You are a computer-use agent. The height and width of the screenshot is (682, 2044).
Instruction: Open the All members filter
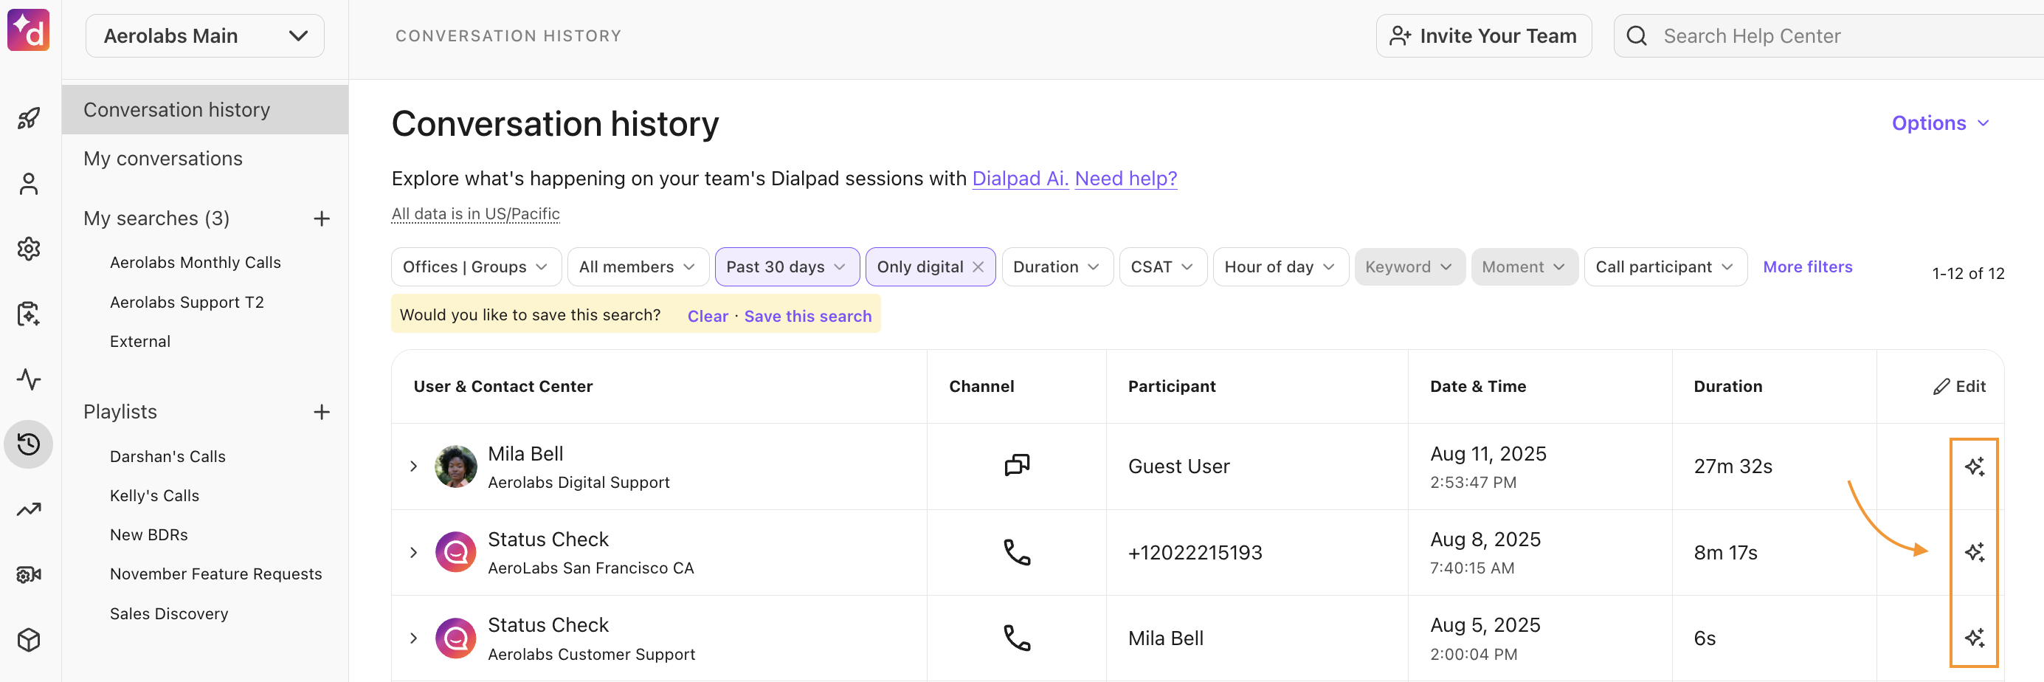point(637,266)
